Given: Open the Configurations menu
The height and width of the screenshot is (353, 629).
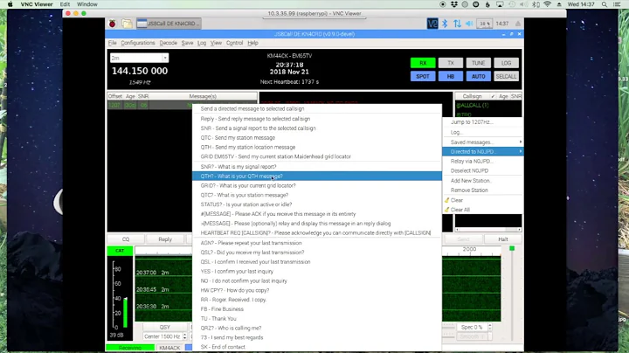Looking at the screenshot, I should point(138,43).
